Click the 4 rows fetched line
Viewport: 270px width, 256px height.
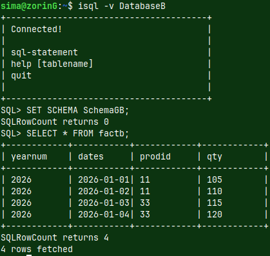tap(37, 249)
